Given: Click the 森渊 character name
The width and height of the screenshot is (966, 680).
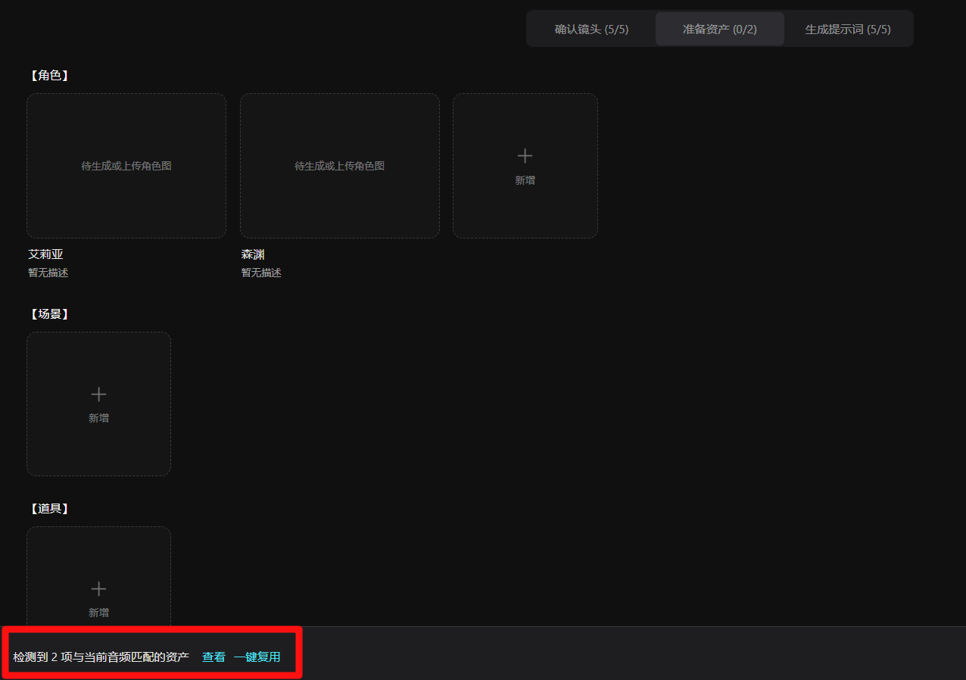Looking at the screenshot, I should point(253,254).
